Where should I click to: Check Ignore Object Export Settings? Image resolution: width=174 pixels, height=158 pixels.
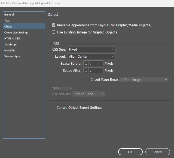(54, 107)
